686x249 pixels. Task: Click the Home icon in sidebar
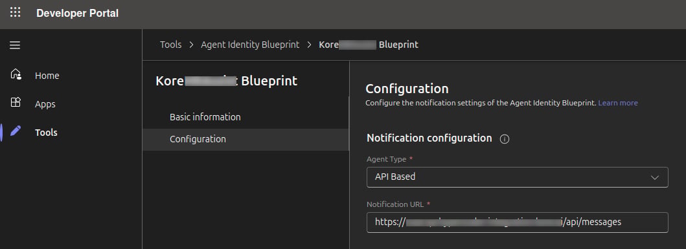pyautogui.click(x=16, y=75)
